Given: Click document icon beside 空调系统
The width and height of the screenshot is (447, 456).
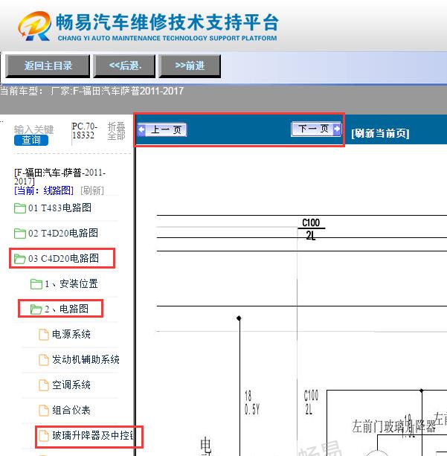Looking at the screenshot, I should (x=44, y=385).
